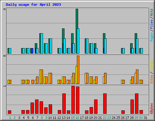
Task: Click the solid blue Files bar on day 6
Action: click(x=32, y=51)
